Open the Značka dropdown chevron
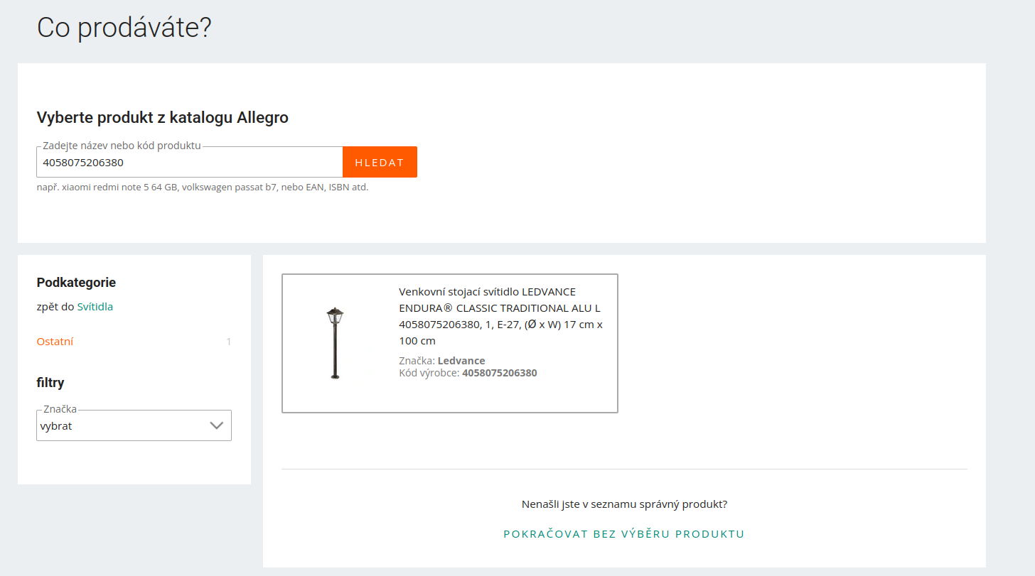Image resolution: width=1035 pixels, height=576 pixels. click(x=217, y=425)
